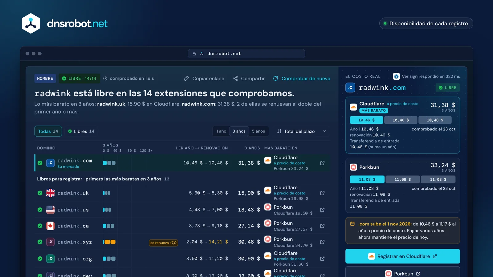This screenshot has height=277, width=493.
Task: Click the UK flag icon beside radwink.uk
Action: (51, 193)
